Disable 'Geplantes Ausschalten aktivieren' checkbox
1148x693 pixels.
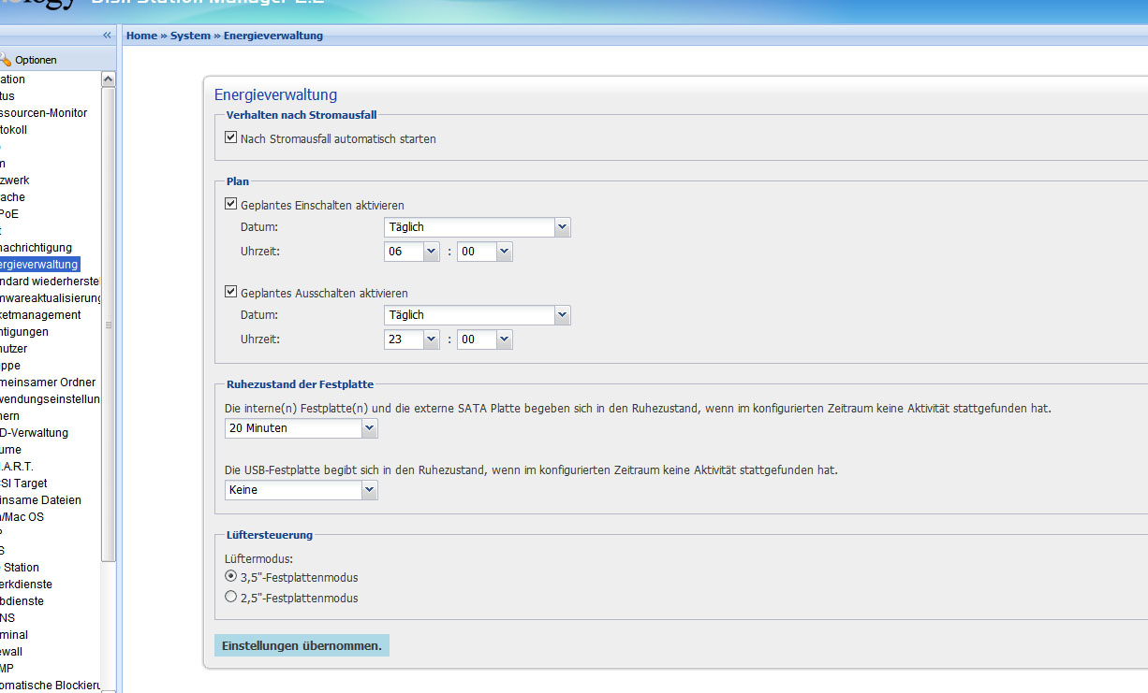231,292
